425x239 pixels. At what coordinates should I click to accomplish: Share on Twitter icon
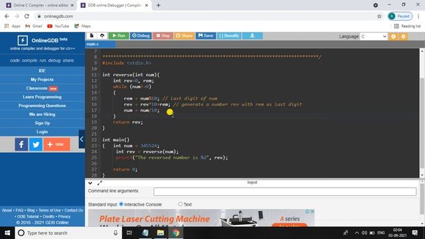point(36,145)
